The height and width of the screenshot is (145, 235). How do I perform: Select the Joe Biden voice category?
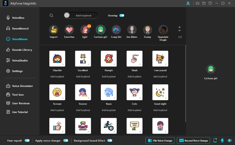pyautogui.click(x=132, y=30)
